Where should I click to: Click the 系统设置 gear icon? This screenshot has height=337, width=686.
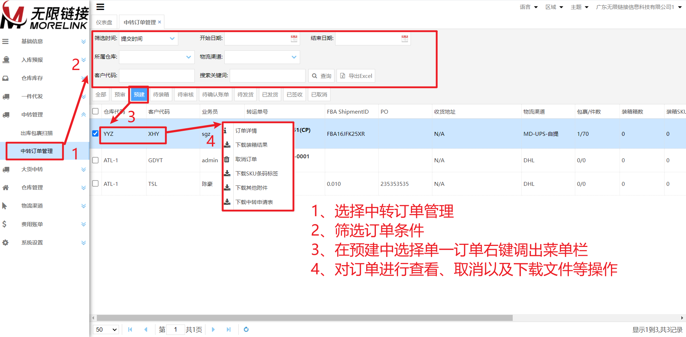coord(5,243)
